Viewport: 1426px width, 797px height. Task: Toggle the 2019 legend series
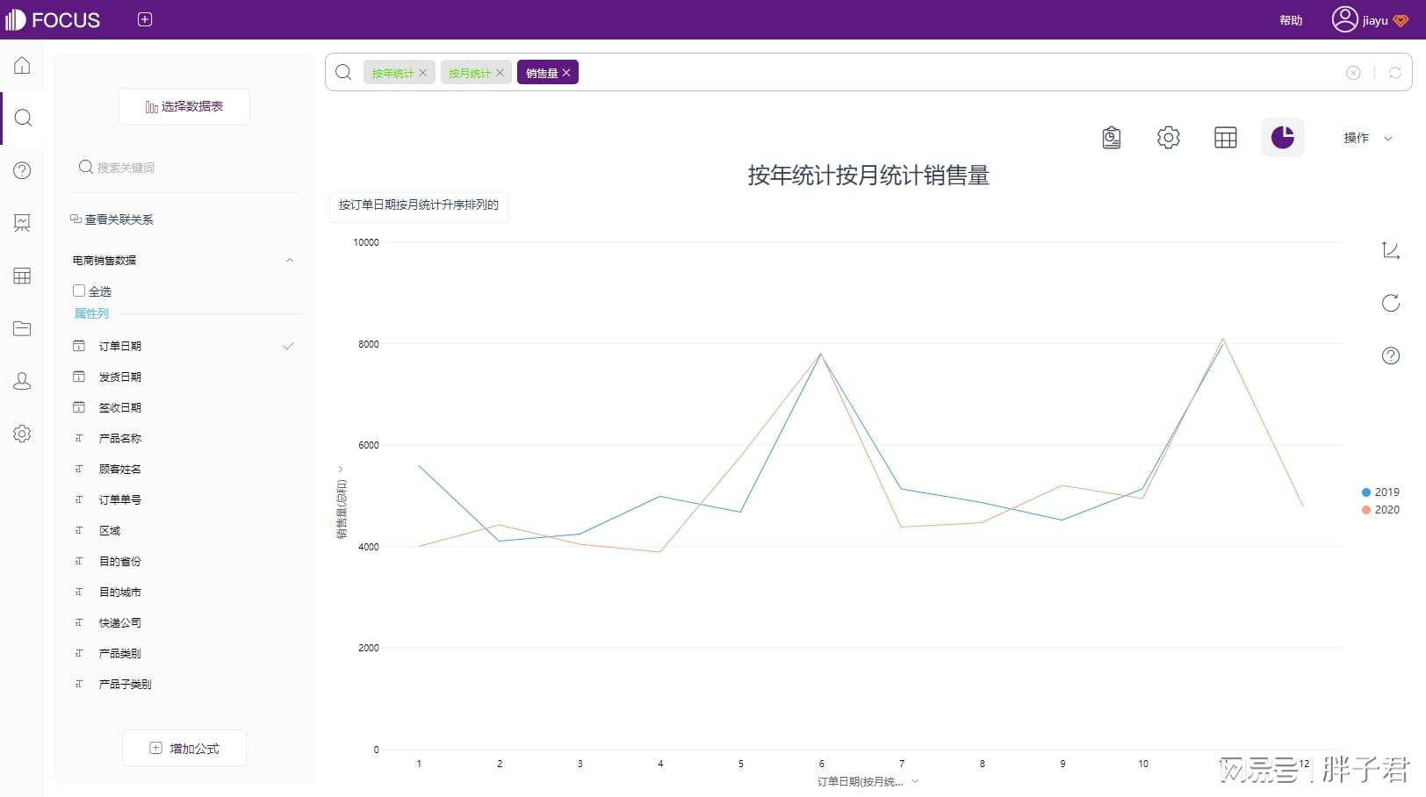pyautogui.click(x=1380, y=492)
